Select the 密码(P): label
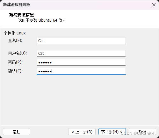 (15, 62)
